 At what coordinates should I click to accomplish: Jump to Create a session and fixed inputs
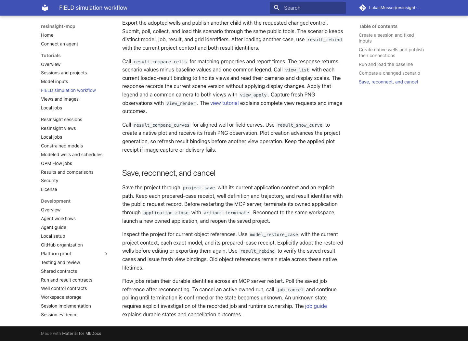[386, 38]
